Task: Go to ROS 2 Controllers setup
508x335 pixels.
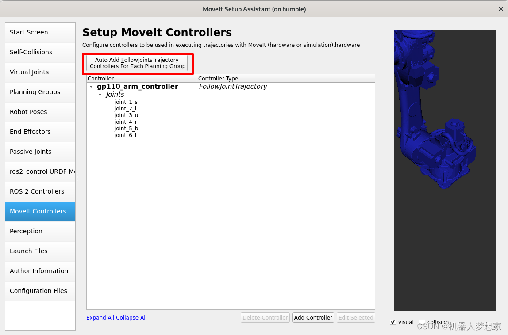Action: 37,191
